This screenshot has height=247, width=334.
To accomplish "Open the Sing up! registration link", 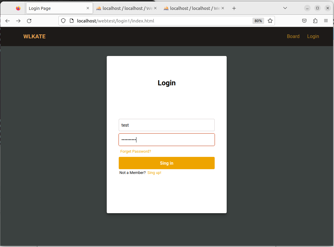I will 154,173.
